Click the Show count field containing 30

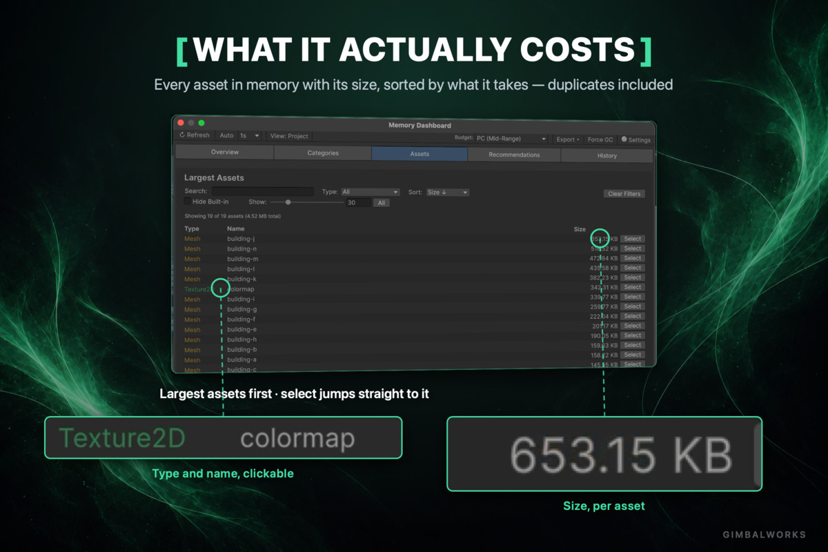pos(358,203)
